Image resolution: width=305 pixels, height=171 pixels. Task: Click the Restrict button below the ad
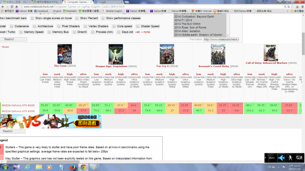12,131
